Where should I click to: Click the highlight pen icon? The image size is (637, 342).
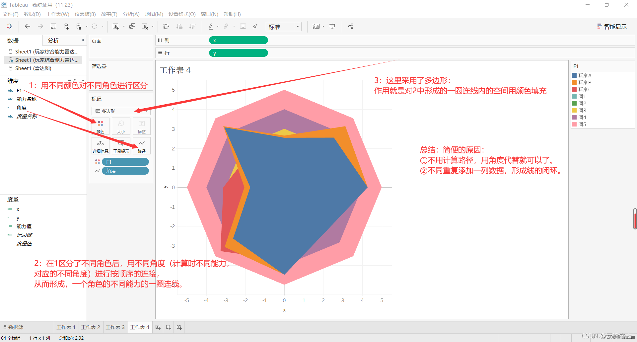[211, 26]
